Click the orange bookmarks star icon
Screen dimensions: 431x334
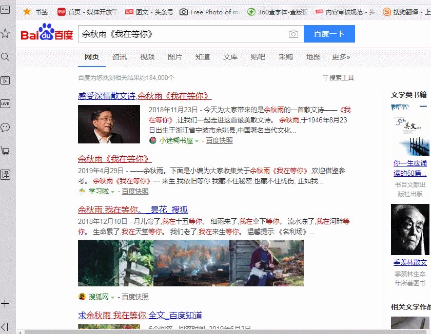(x=27, y=12)
